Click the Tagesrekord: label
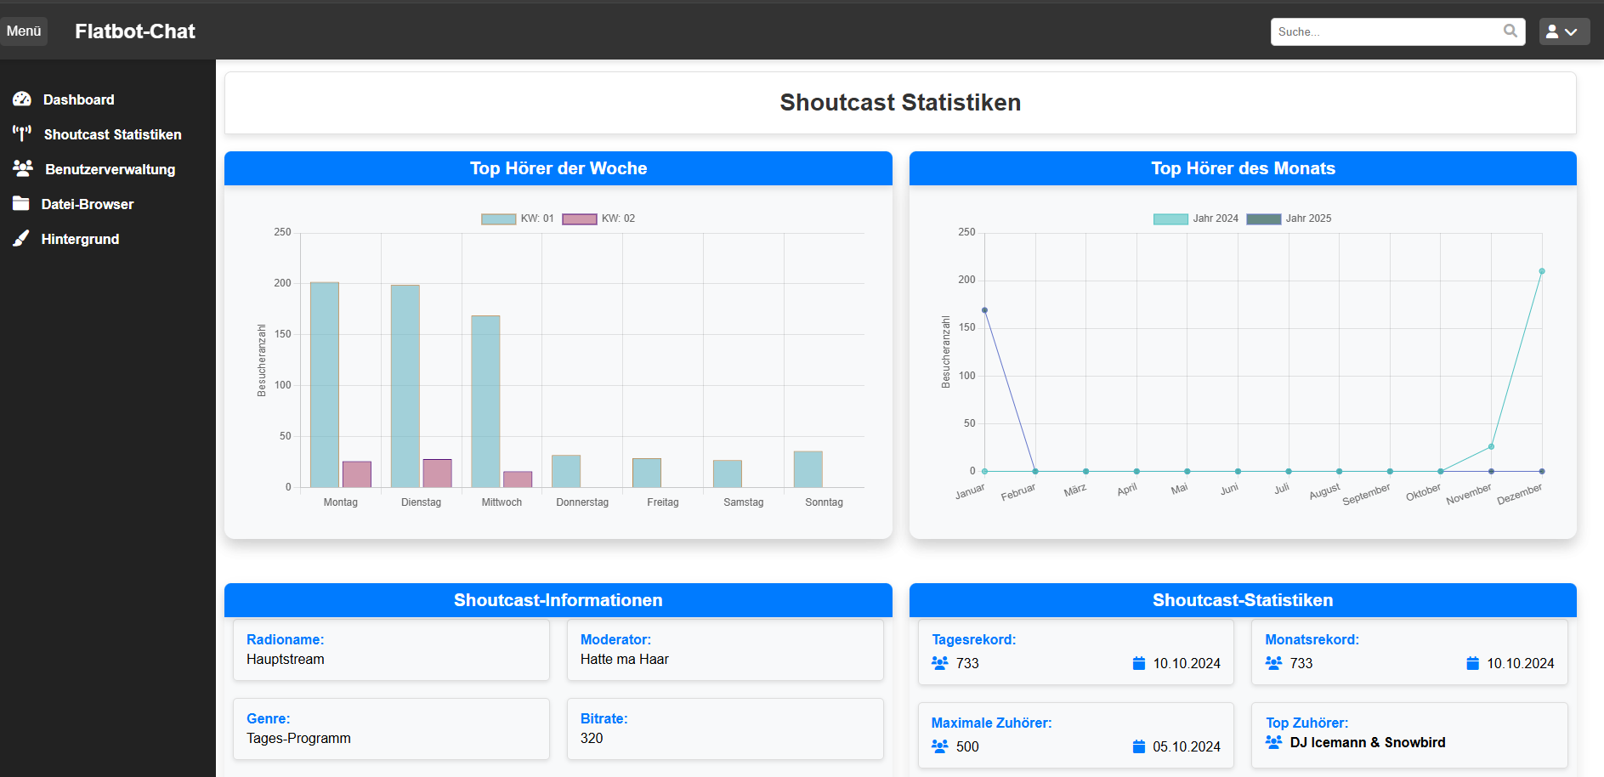 coord(973,639)
